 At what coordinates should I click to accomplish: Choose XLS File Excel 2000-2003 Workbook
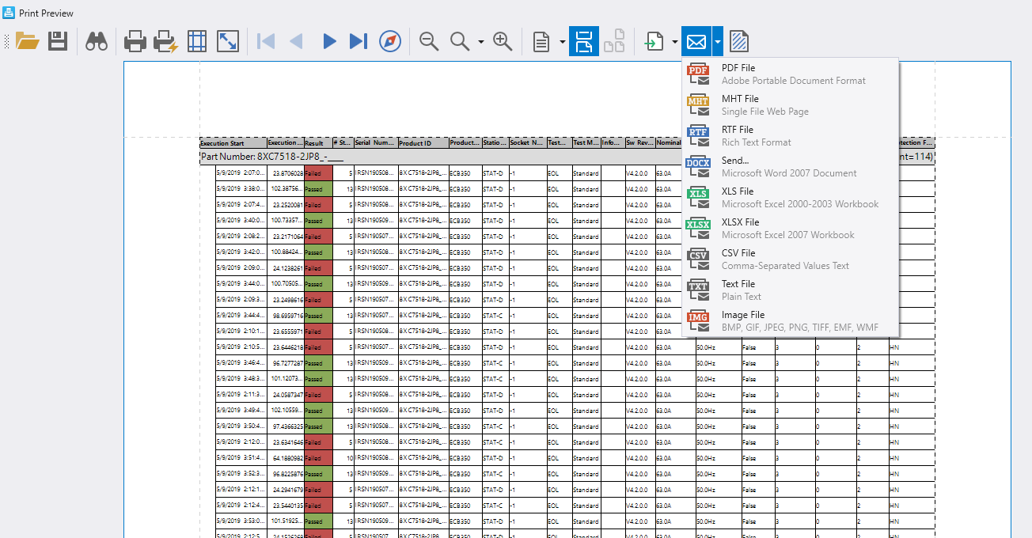(x=790, y=198)
